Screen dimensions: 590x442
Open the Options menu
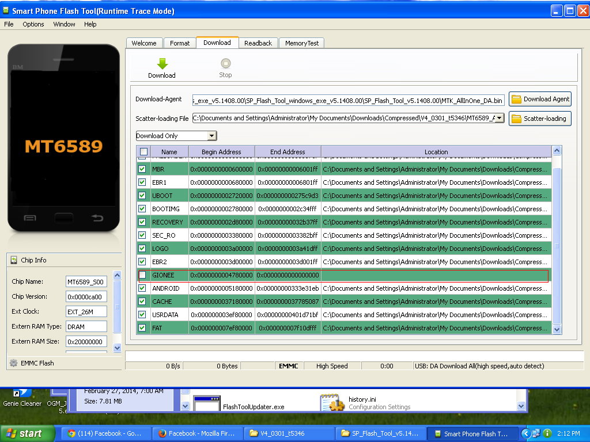click(x=33, y=24)
